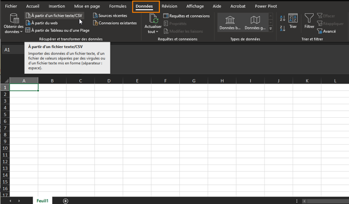
Task: Add a new sheet with plus button
Action: (65, 201)
